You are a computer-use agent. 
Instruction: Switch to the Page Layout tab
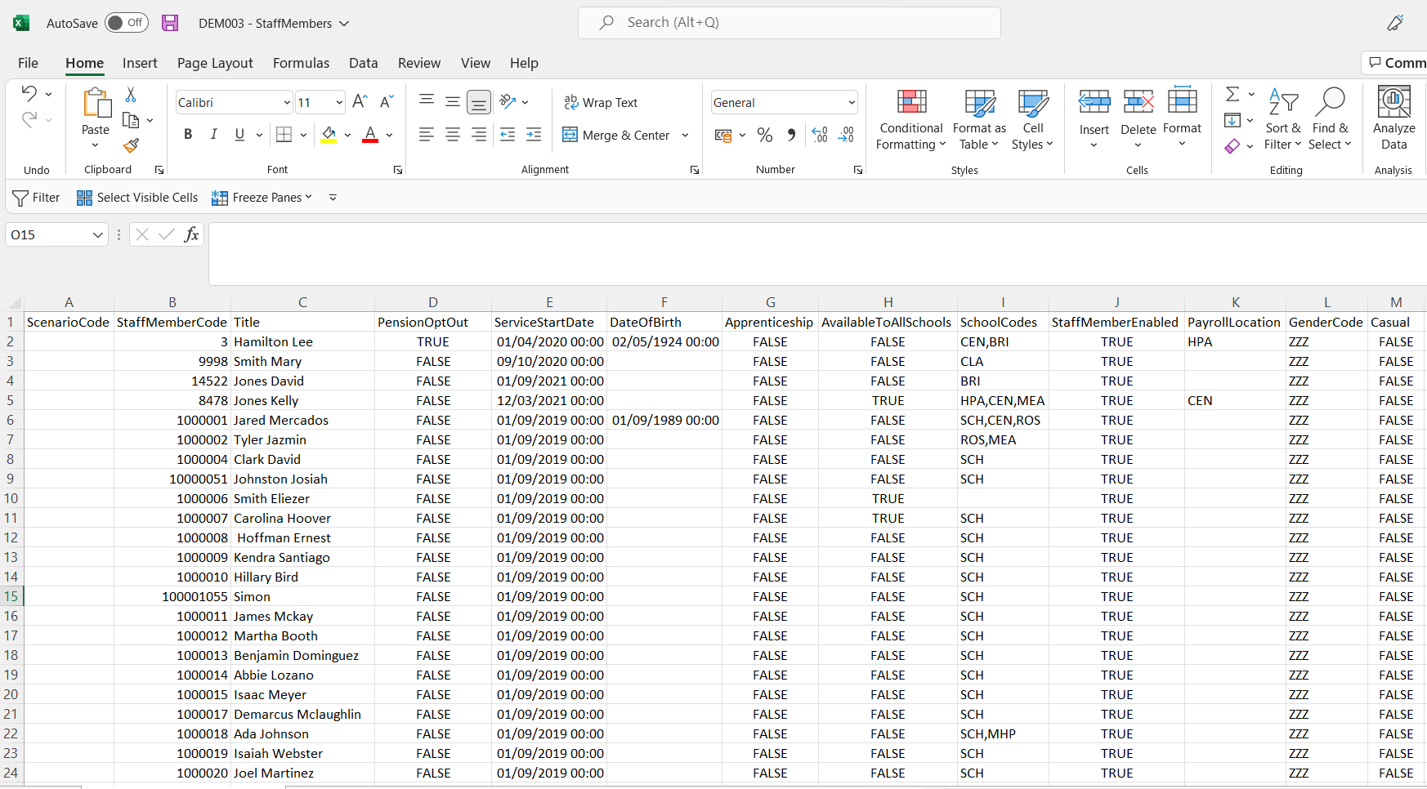point(215,63)
